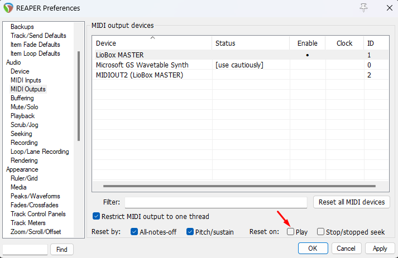This screenshot has height=258, width=398.
Task: Open the Buffering settings page
Action: tap(22, 98)
